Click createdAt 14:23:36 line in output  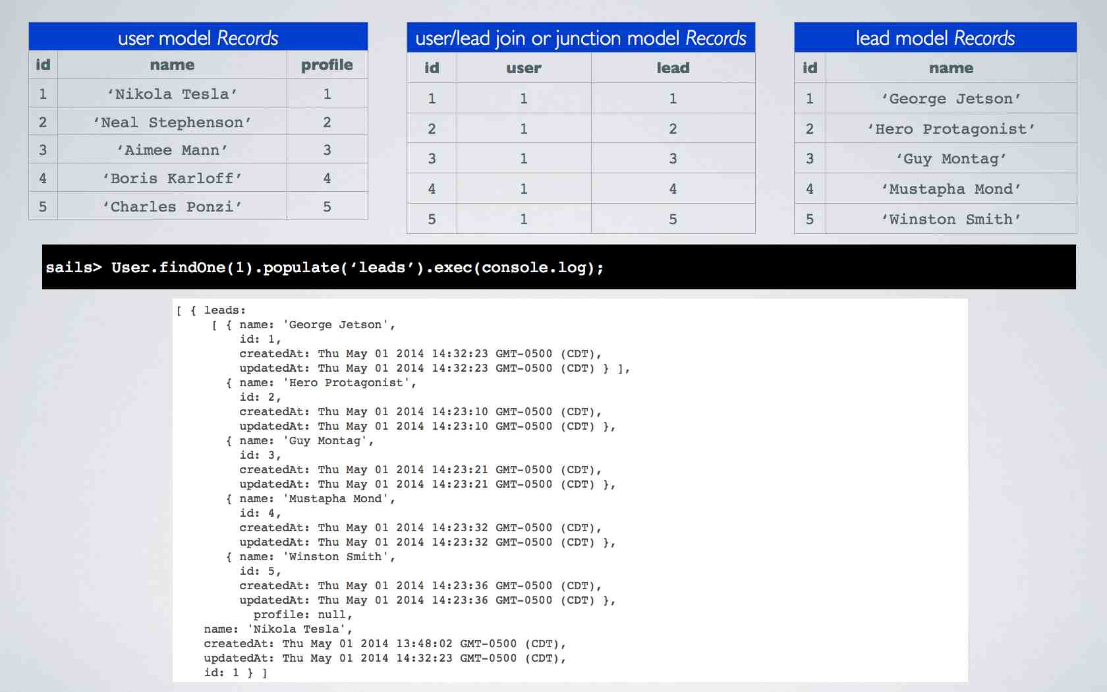point(420,585)
